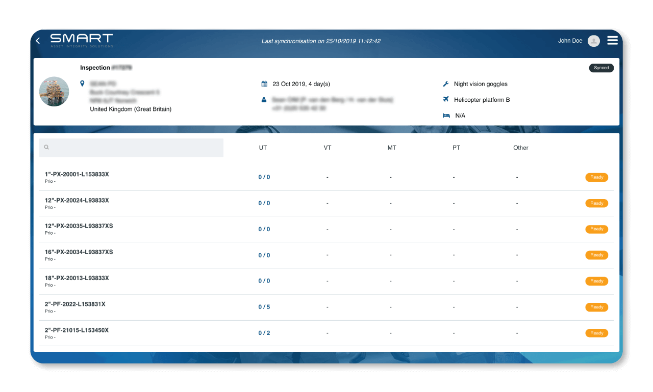Click the accommodation bed icon marked N/A
653x392 pixels.
point(445,115)
